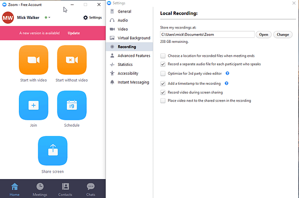Viewport: 299px width, 198px height.
Task: Close the Zoom main window
Action: (x=99, y=4)
